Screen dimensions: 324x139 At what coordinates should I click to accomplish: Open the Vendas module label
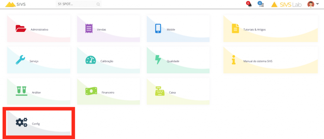[x=102, y=29]
